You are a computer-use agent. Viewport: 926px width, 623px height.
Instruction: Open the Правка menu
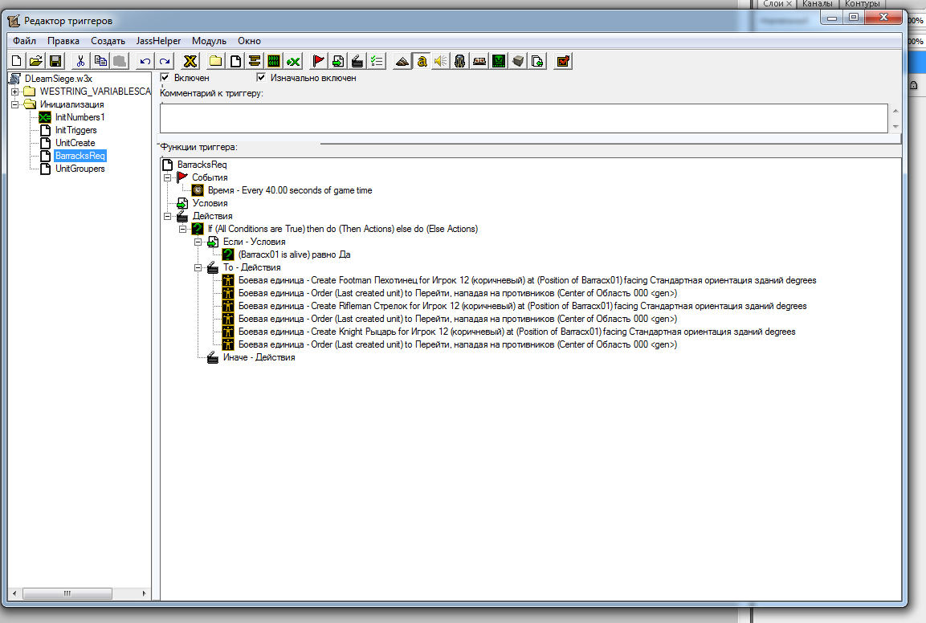[x=63, y=41]
